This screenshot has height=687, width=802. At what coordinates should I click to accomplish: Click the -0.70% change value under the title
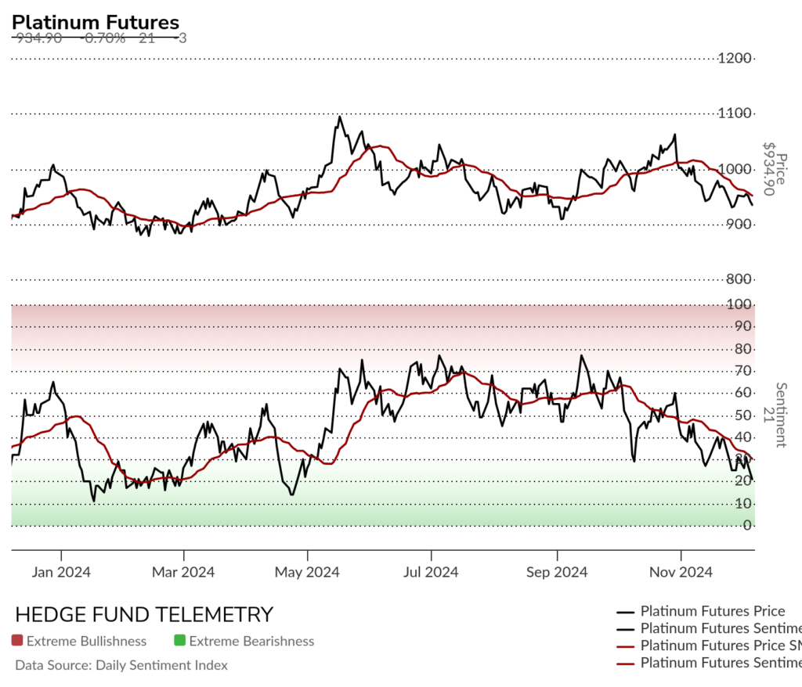[103, 38]
